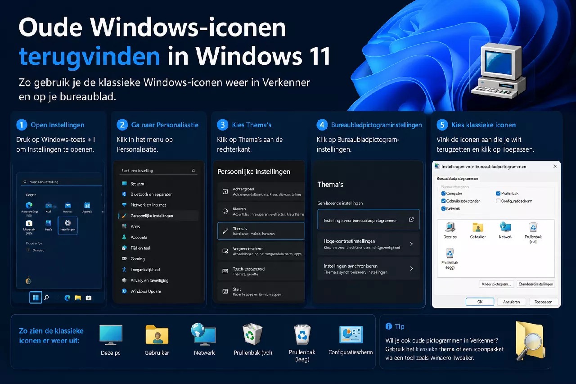The height and width of the screenshot is (384, 576).
Task: Click 'Gerelateerde instellingen' text
Action: 340,203
